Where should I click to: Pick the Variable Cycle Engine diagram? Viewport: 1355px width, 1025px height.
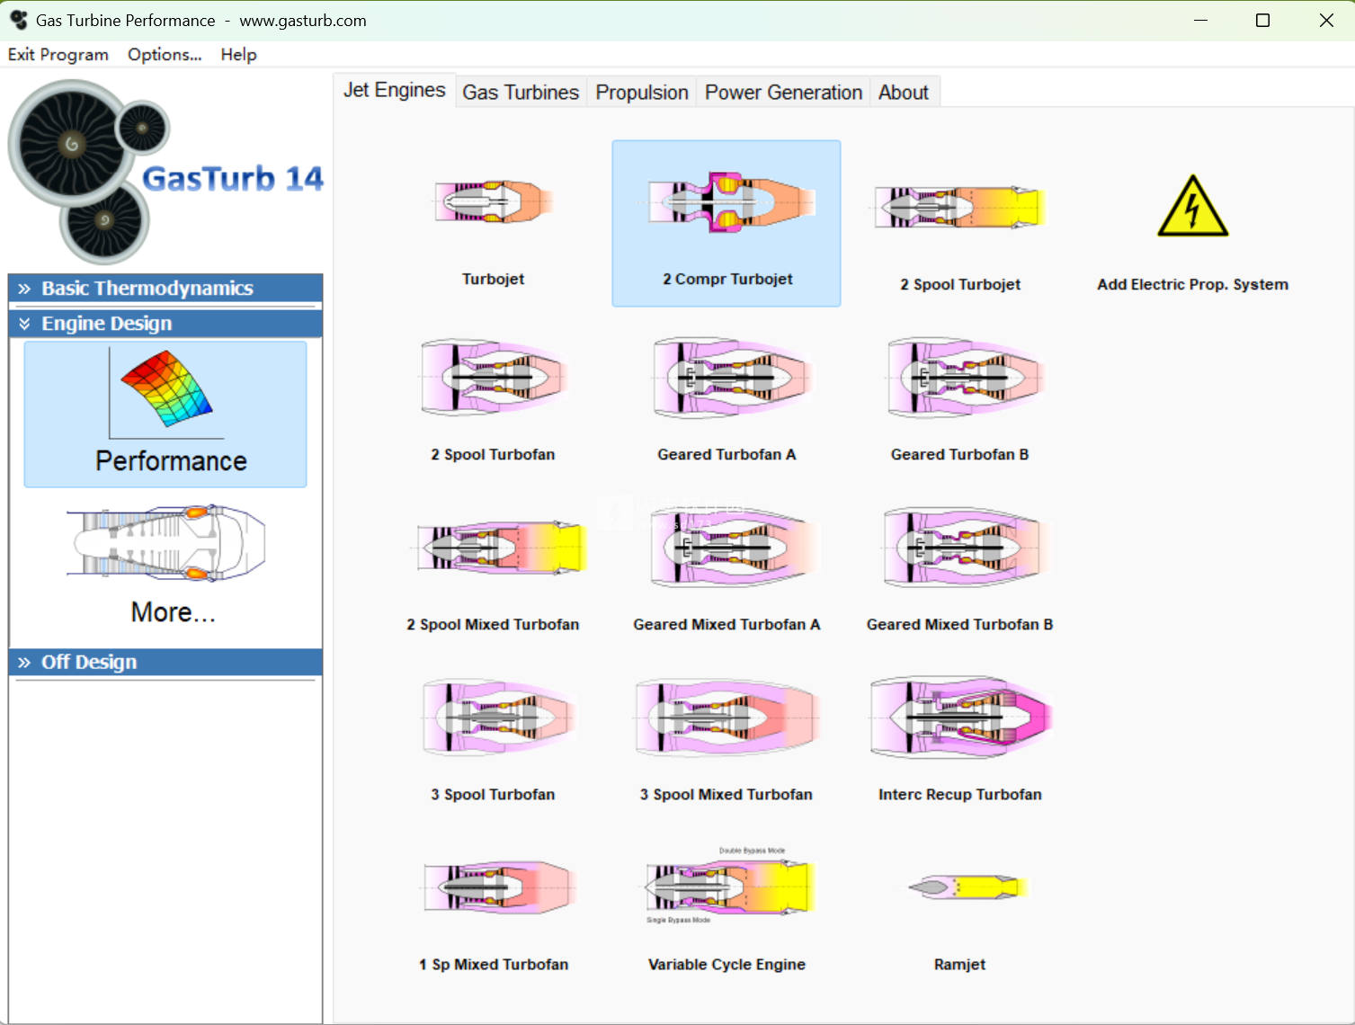coord(729,886)
